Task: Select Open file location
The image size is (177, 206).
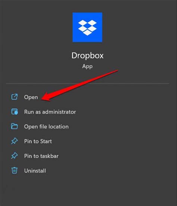Action: pyautogui.click(x=46, y=127)
